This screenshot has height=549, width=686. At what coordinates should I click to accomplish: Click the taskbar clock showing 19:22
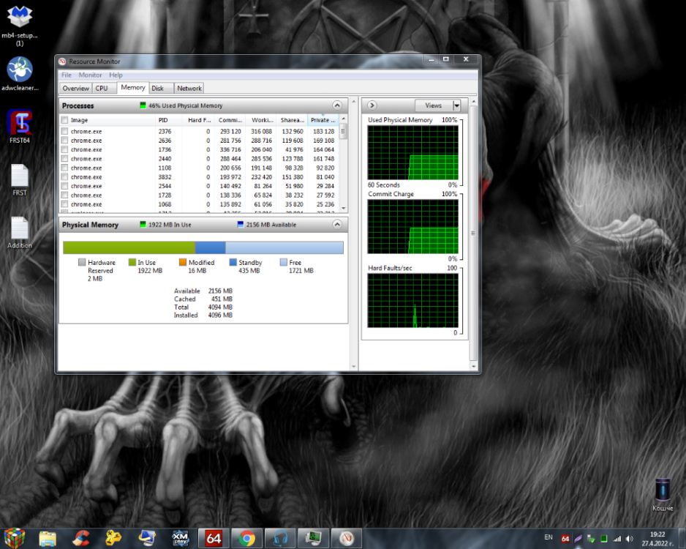pyautogui.click(x=657, y=539)
